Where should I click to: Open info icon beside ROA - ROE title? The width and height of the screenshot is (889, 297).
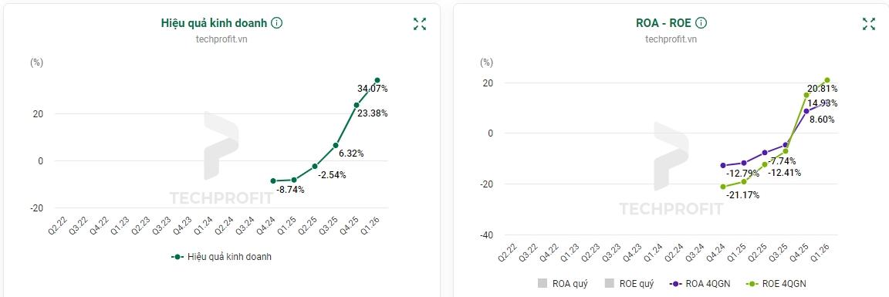701,23
